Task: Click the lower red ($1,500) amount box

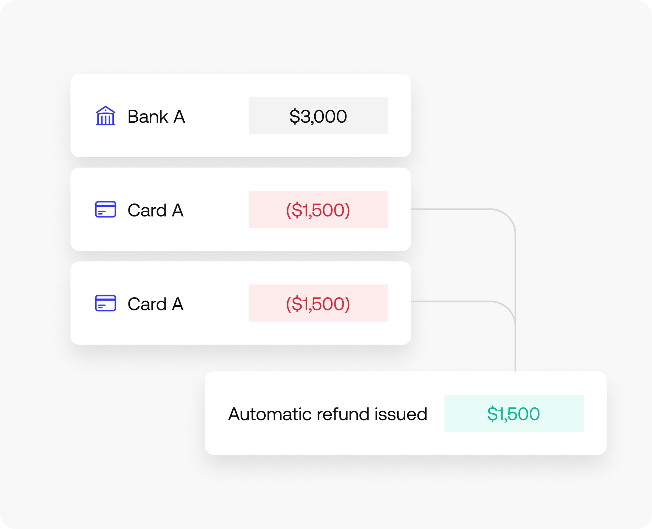Action: (x=318, y=303)
